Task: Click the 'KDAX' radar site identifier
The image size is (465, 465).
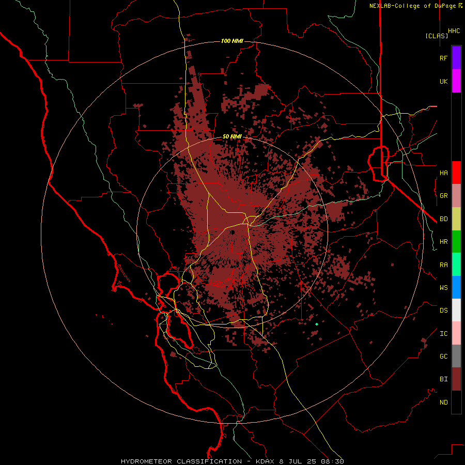Action: pos(266,461)
